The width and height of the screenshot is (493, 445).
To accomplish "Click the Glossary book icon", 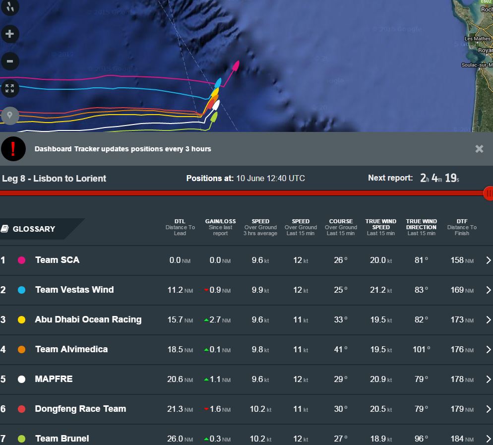I will coord(5,229).
